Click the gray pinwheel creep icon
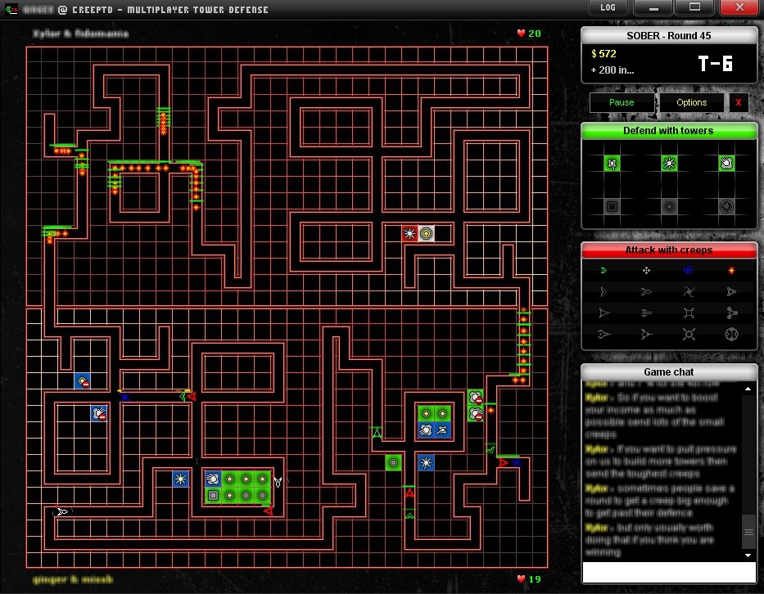This screenshot has height=594, width=764. pyautogui.click(x=689, y=291)
